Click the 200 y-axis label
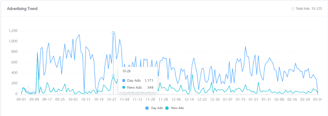Image resolution: width=328 pixels, height=116 pixels. [x=15, y=84]
